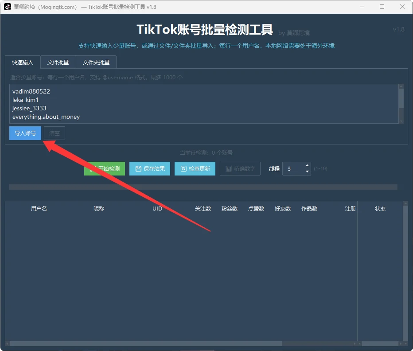
Task: Click the 当前待检测 status text
Action: (x=206, y=152)
